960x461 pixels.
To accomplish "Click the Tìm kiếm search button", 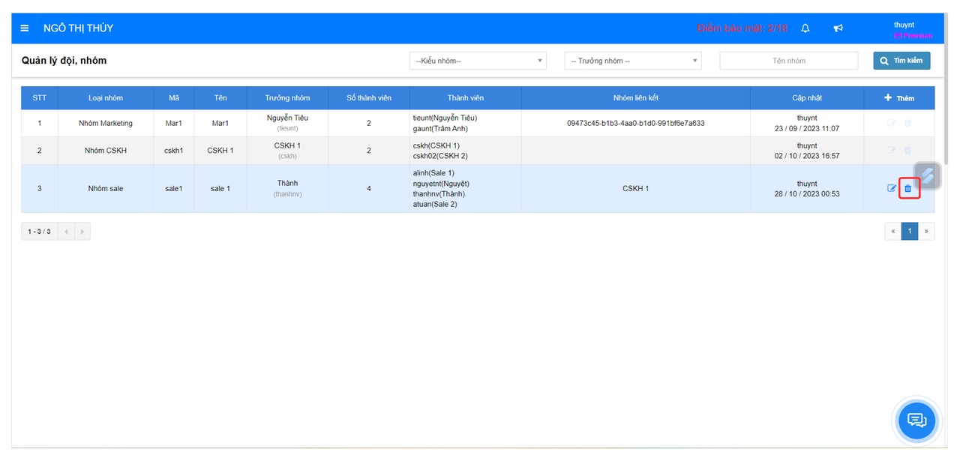I will tap(901, 61).
